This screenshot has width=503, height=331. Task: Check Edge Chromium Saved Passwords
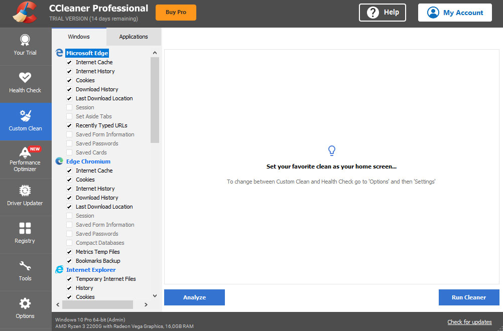click(69, 234)
